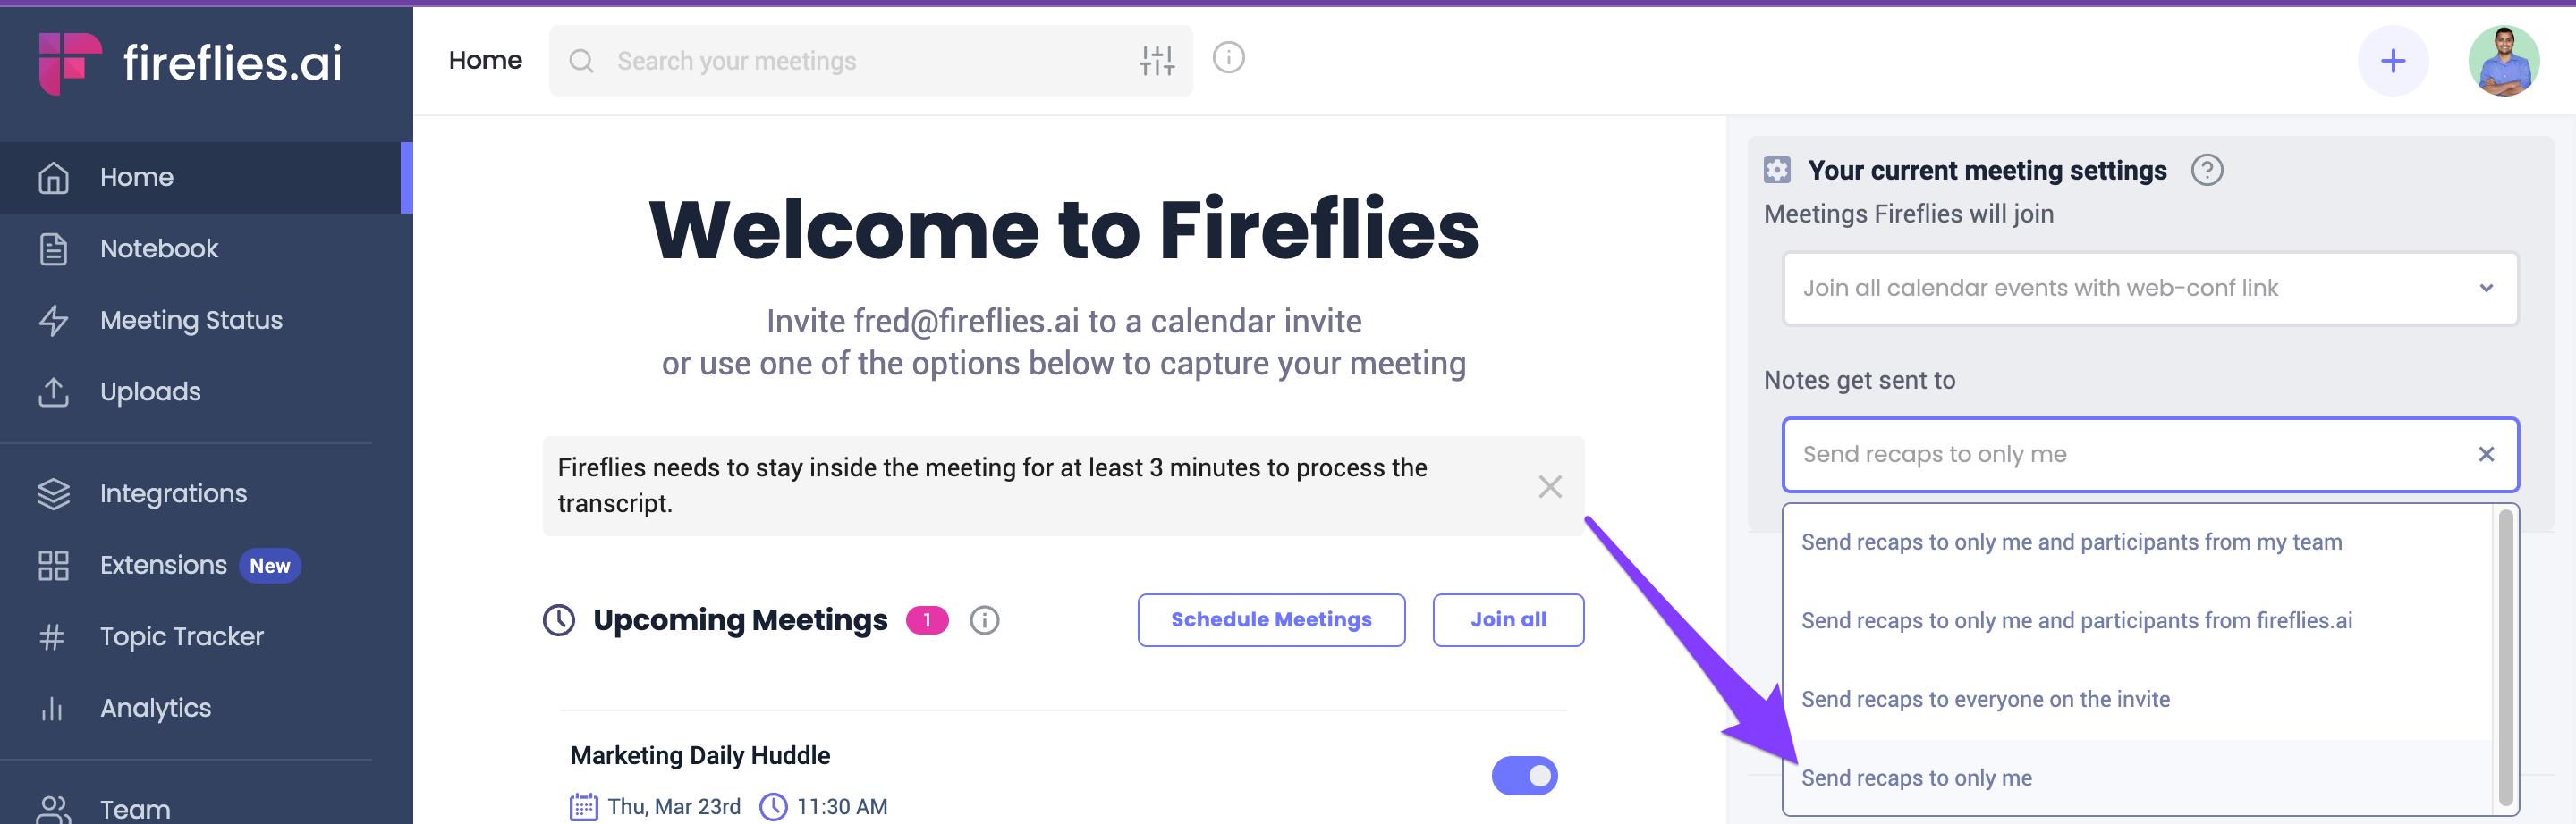This screenshot has width=2576, height=824.
Task: Click the search info icon
Action: [x=1228, y=58]
